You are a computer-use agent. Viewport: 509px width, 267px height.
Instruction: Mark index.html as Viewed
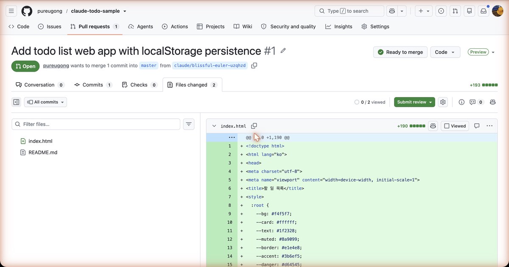click(455, 126)
